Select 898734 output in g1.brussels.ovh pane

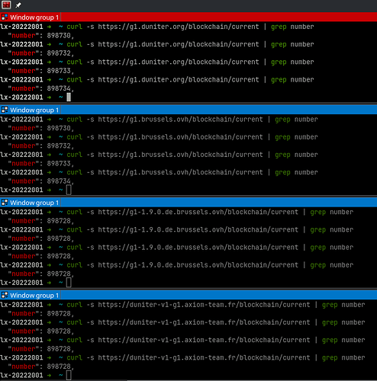coord(59,181)
